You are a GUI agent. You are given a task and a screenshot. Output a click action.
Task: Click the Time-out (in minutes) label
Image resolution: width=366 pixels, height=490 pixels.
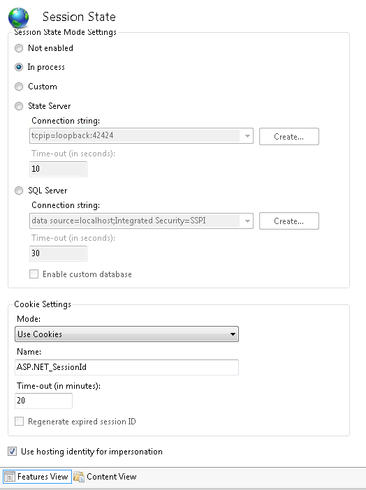[59, 386]
